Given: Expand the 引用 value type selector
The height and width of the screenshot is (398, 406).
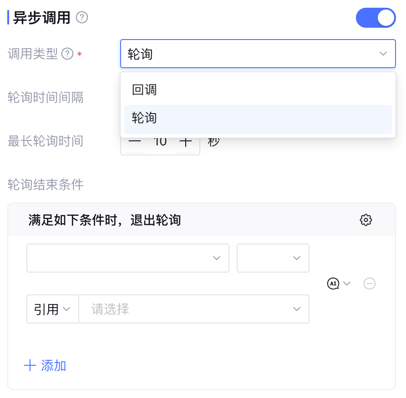Looking at the screenshot, I should point(52,309).
